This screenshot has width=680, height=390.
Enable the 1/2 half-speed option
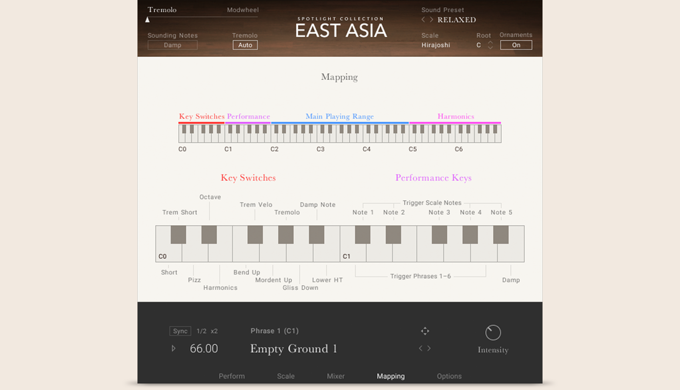[x=202, y=331]
